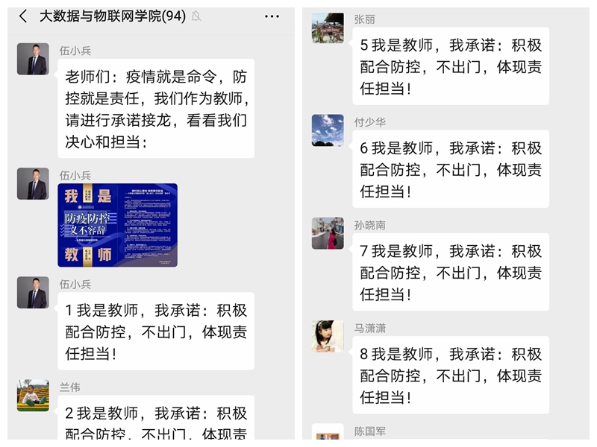Tap the pledge message numbered 8
Image resolution: width=597 pixels, height=447 pixels.
click(x=451, y=375)
